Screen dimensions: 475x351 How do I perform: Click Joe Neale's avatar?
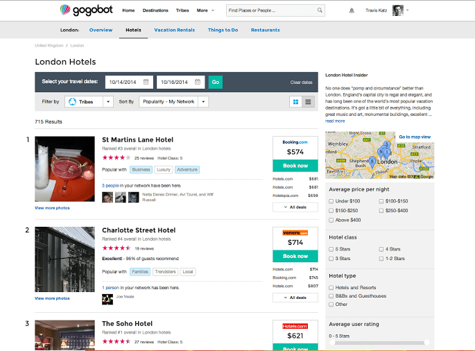click(107, 299)
